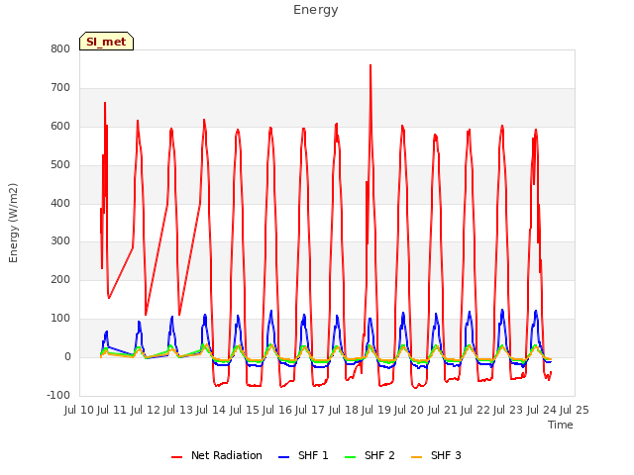Click the Jul 16 x-axis tick label

277,411
